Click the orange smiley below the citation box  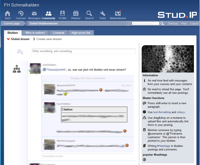[x=125, y=131]
